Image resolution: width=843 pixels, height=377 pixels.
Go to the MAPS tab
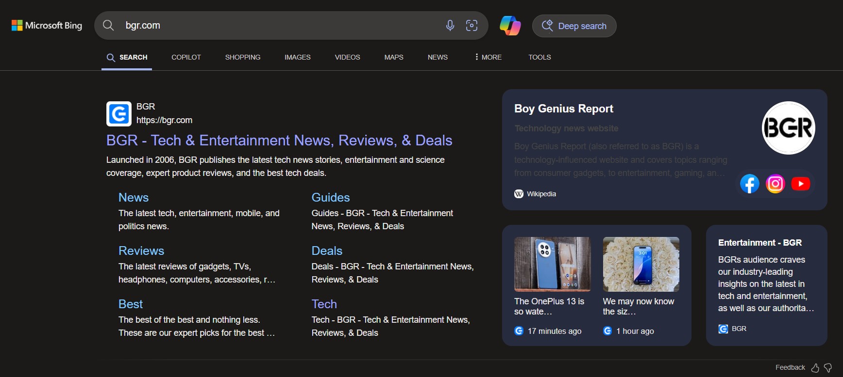point(394,57)
